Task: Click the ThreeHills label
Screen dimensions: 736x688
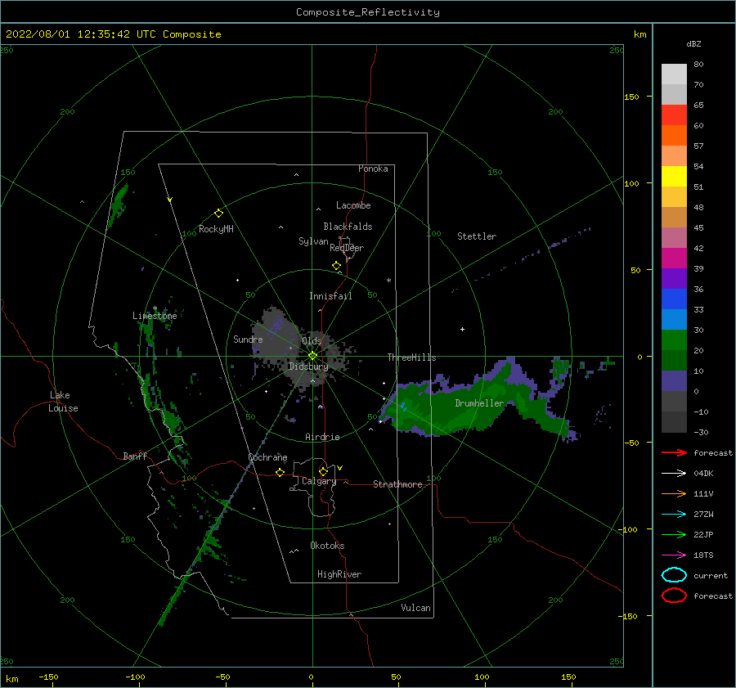Action: point(411,357)
